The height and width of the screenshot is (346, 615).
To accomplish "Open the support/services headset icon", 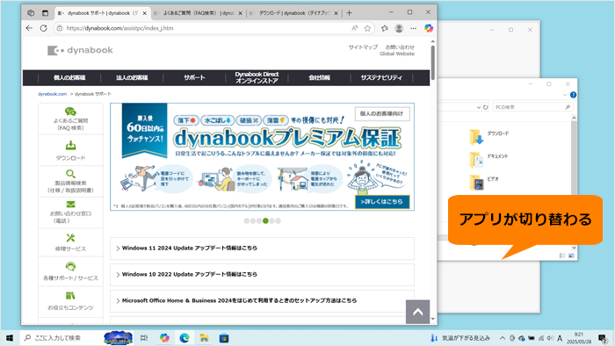I will (70, 266).
